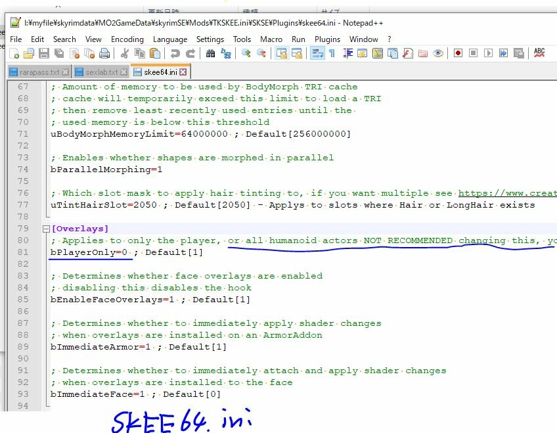
Task: Open the Tools menu
Action: click(242, 39)
